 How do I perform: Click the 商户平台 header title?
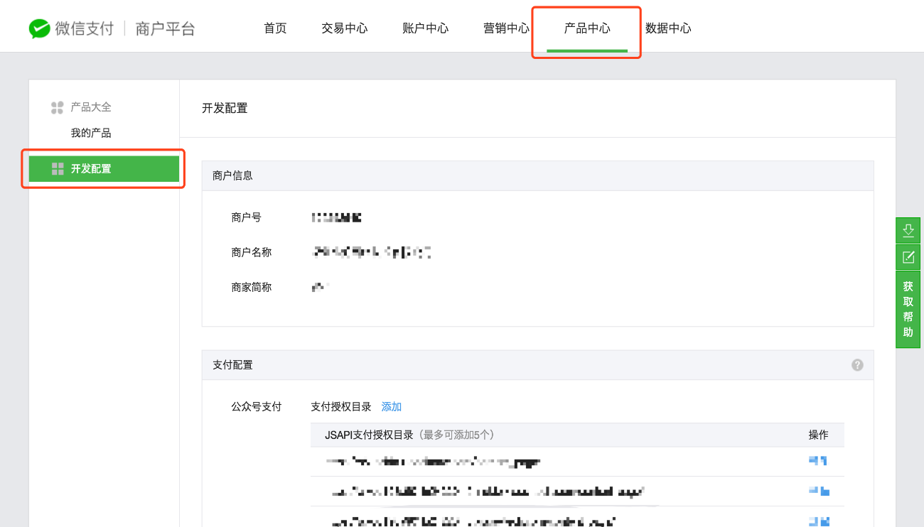point(165,28)
